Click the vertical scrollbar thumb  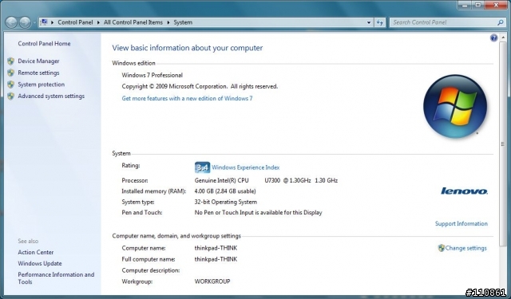[502, 144]
